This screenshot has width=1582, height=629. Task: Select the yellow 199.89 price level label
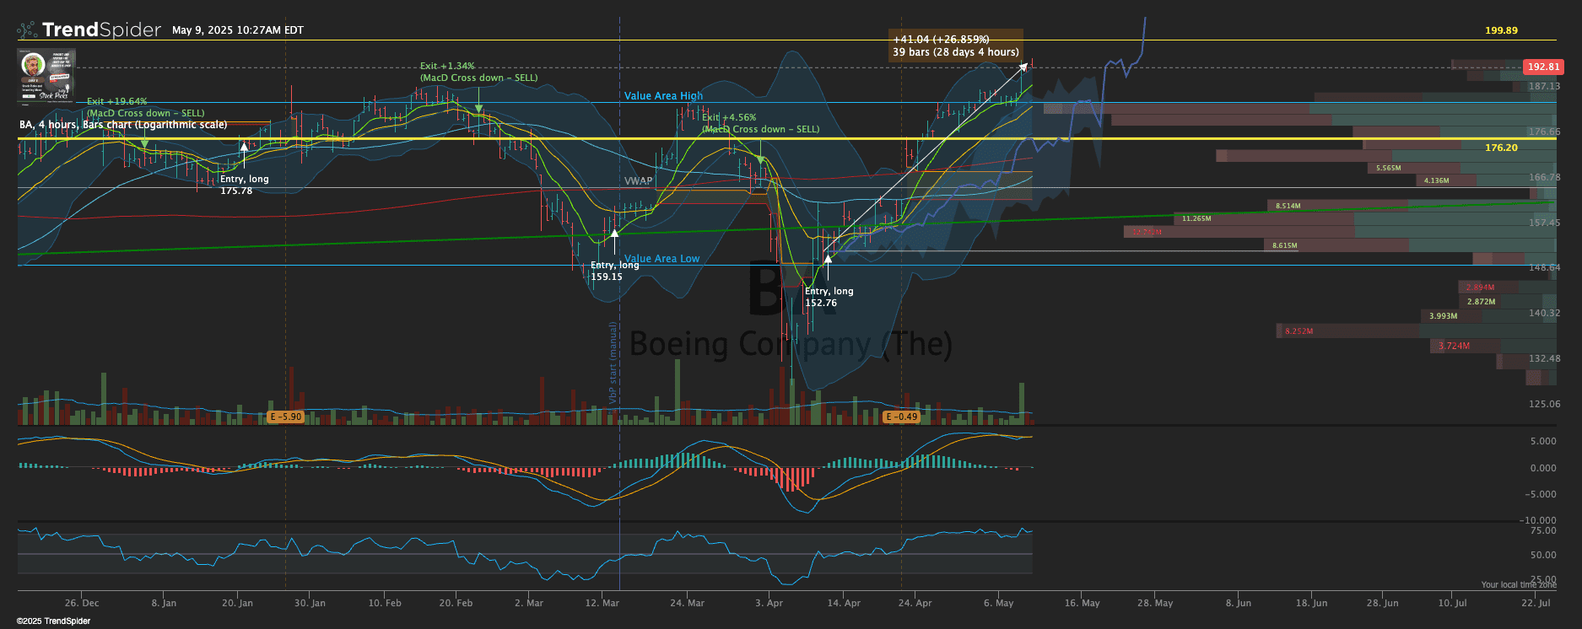click(1501, 30)
